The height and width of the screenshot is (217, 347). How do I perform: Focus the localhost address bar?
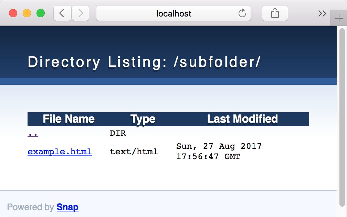pos(173,13)
